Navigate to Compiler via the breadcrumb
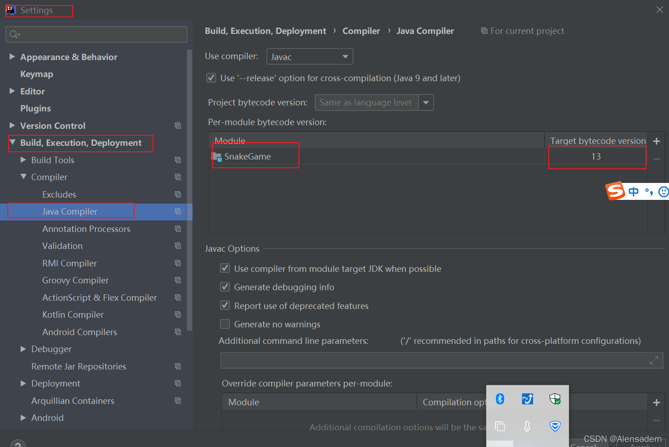Screen dimensions: 669x447 pos(361,31)
